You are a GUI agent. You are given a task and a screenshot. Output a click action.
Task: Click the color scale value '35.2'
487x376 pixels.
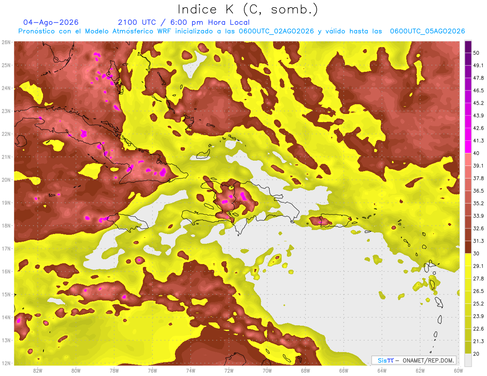[x=479, y=203]
